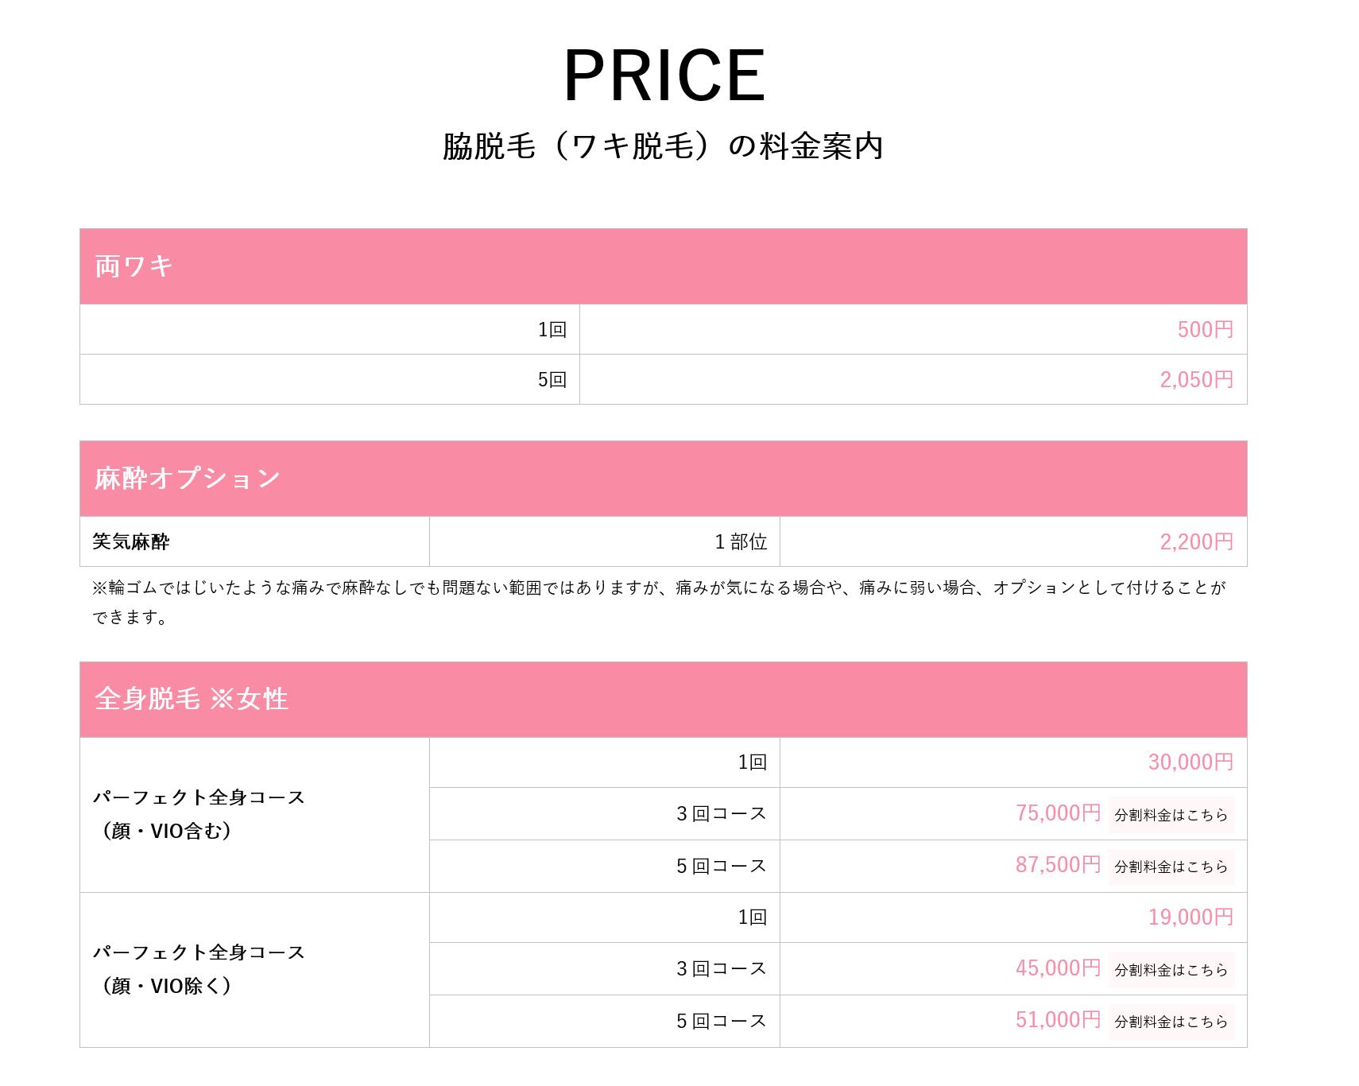This screenshot has height=1086, width=1359.
Task: Click the 30,000円 single session price
Action: 1191,762
